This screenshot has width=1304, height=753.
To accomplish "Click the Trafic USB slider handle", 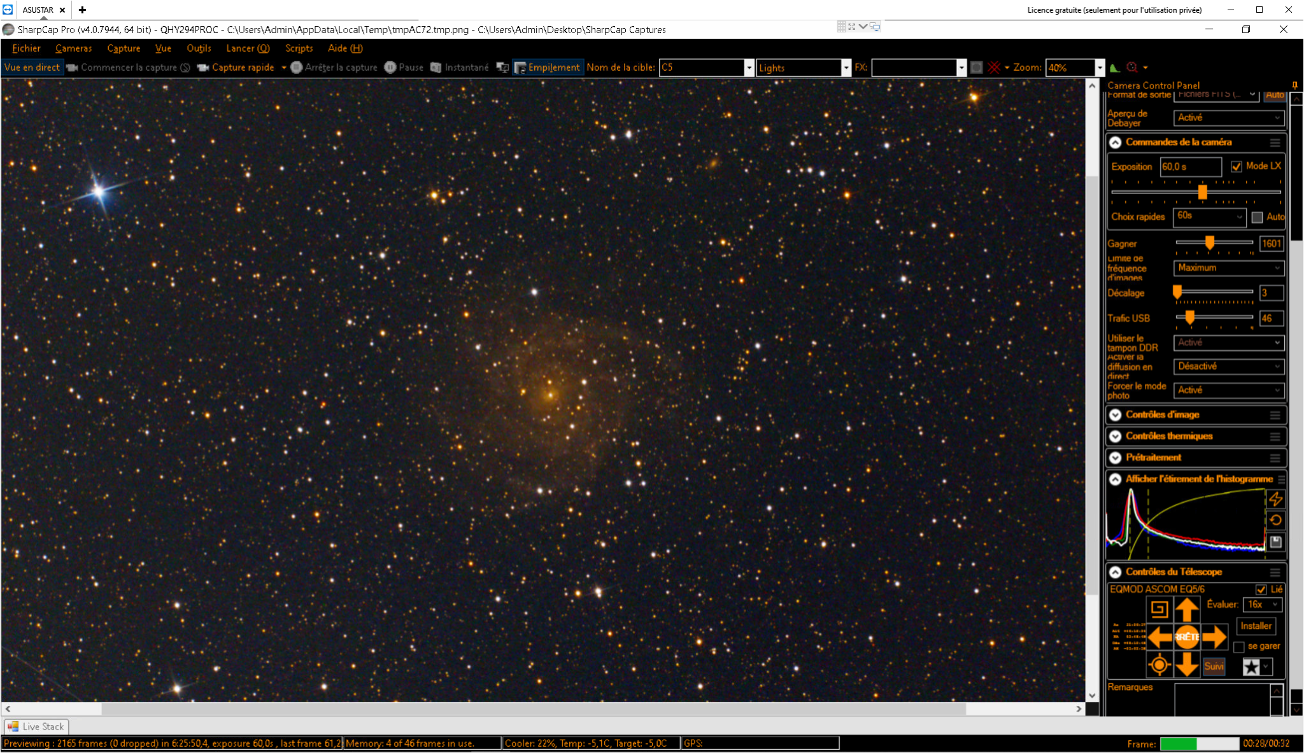I will [x=1189, y=317].
